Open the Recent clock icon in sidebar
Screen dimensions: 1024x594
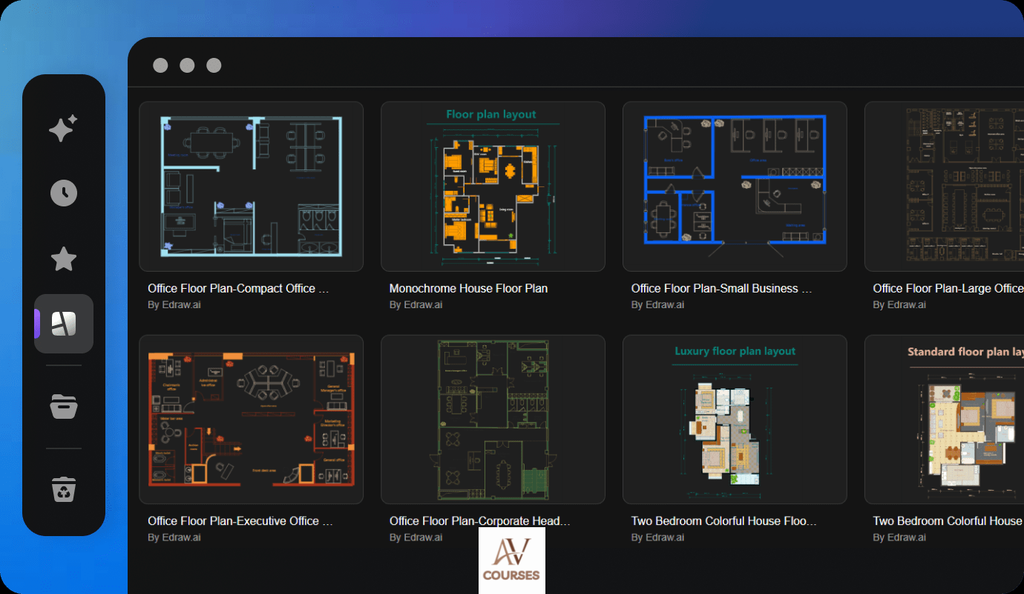(x=64, y=193)
